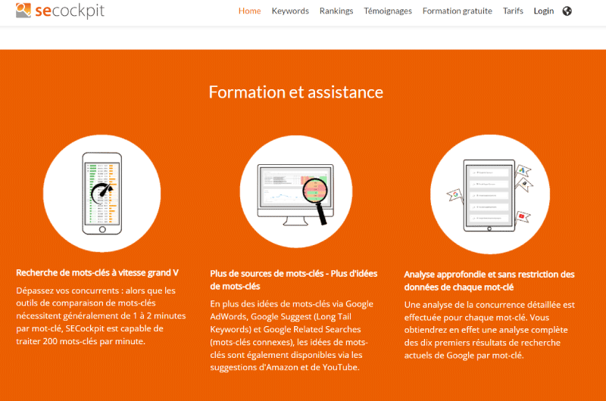Click heading Recherche de mots-clés à vitesse grand V
This screenshot has width=606, height=401.
point(98,273)
